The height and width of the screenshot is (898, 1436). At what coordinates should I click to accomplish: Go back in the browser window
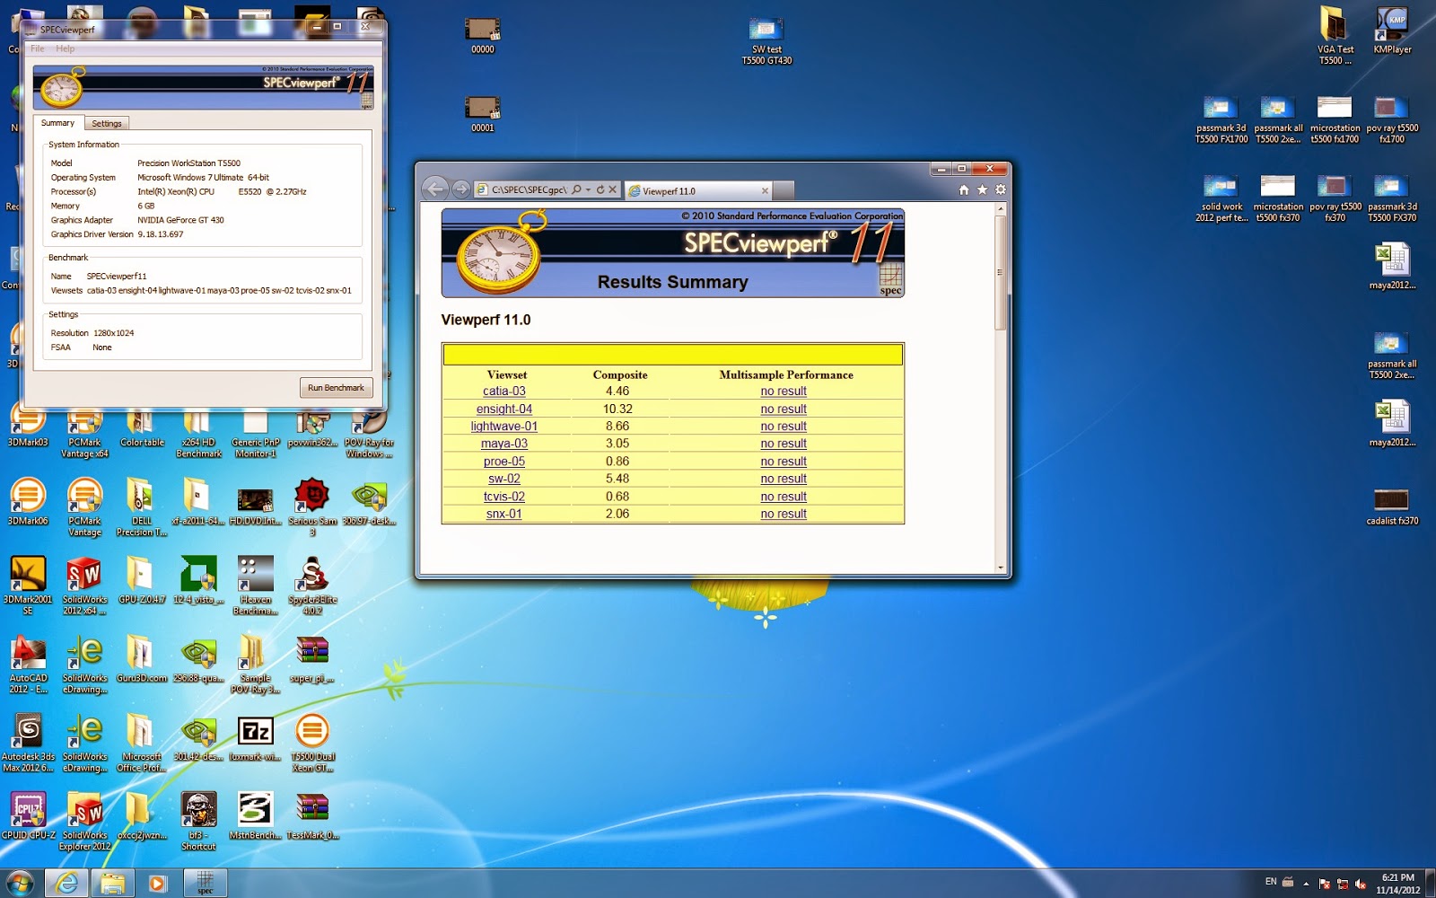coord(435,189)
